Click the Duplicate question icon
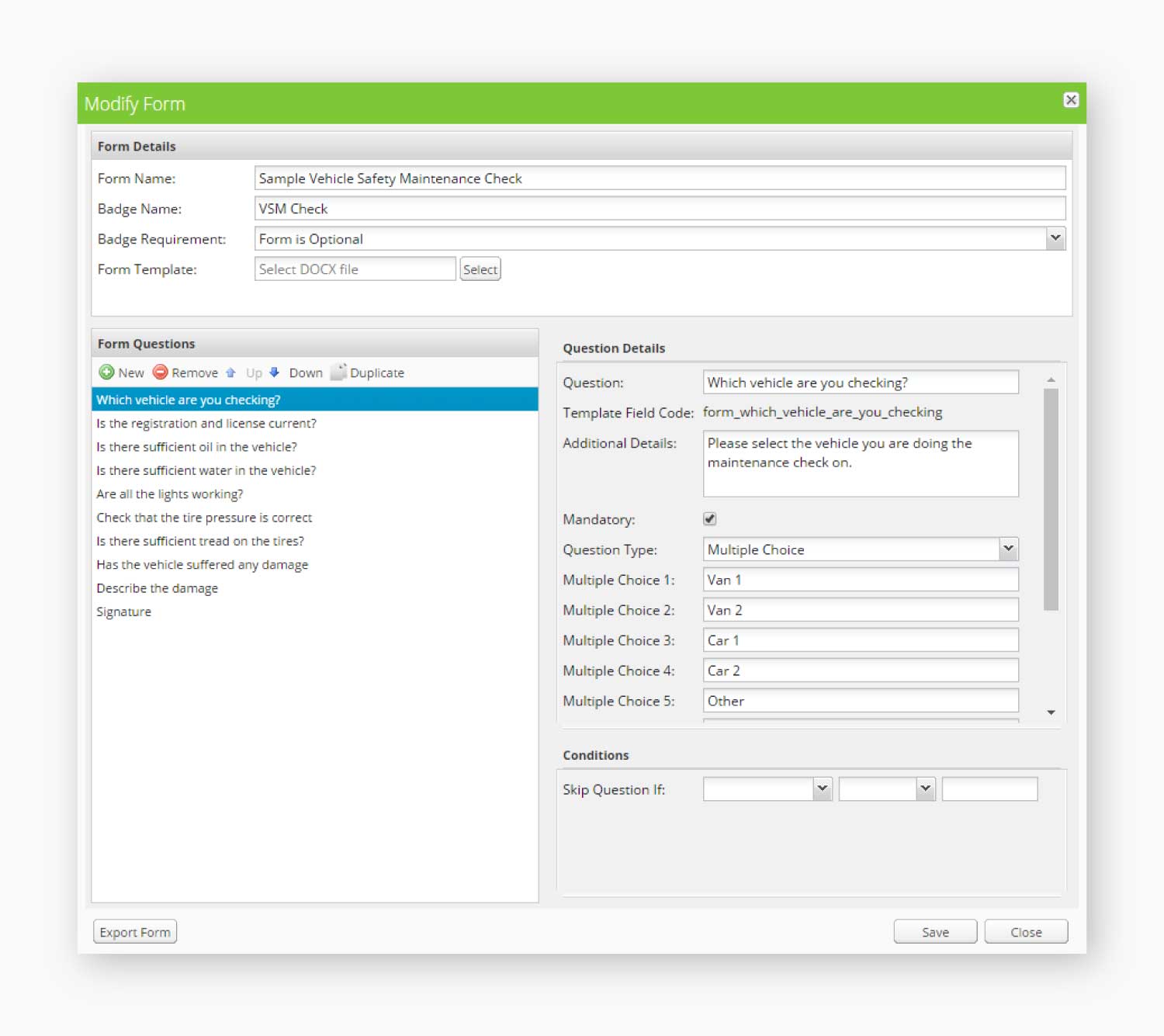The height and width of the screenshot is (1036, 1164). [x=338, y=372]
